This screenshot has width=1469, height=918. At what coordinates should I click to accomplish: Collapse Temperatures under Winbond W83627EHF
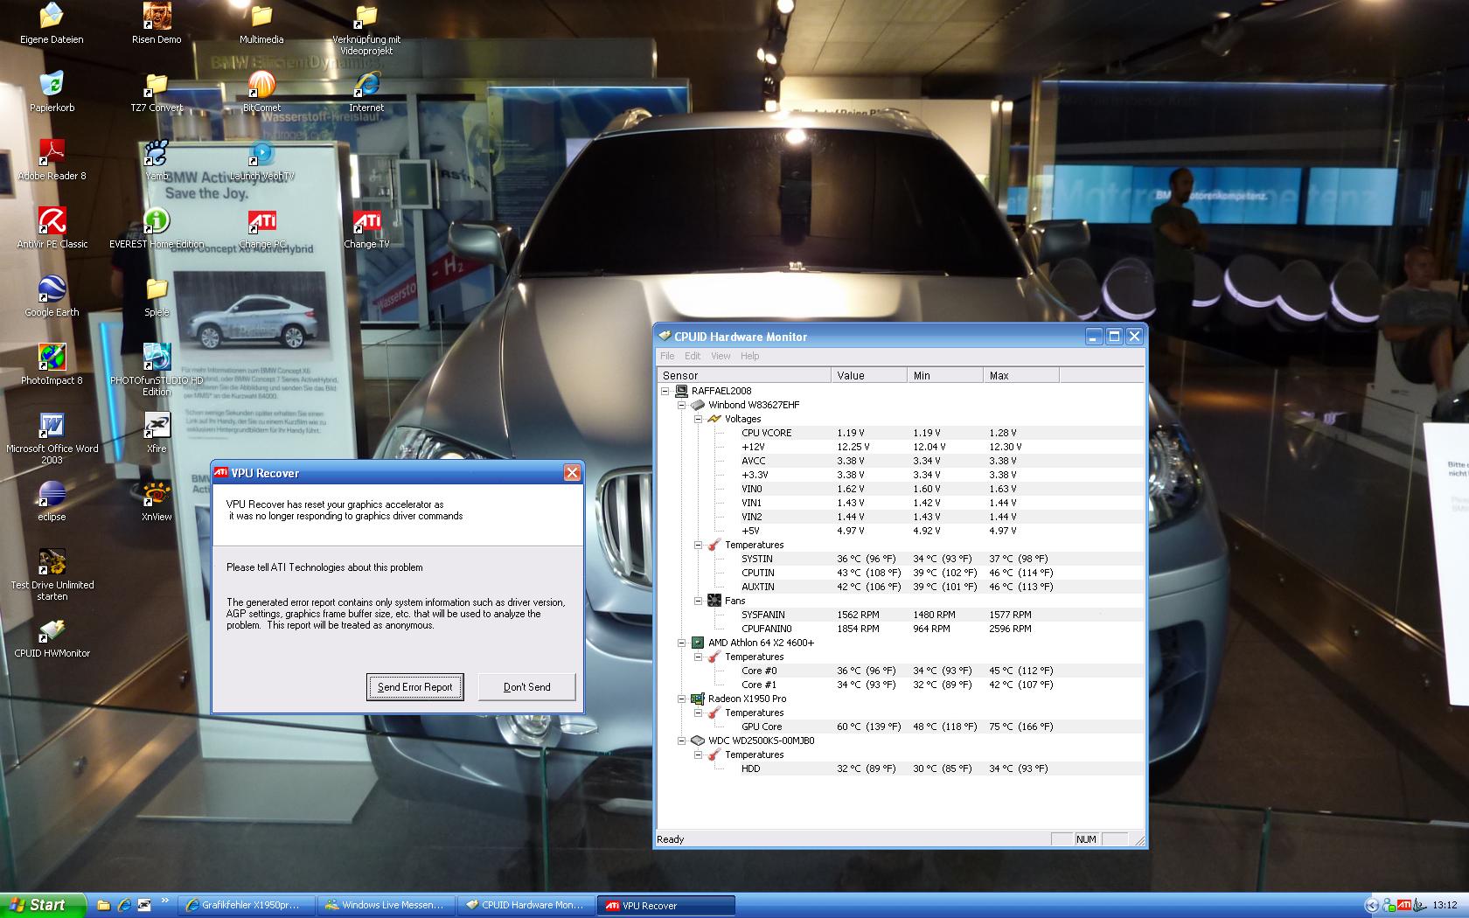coord(699,545)
